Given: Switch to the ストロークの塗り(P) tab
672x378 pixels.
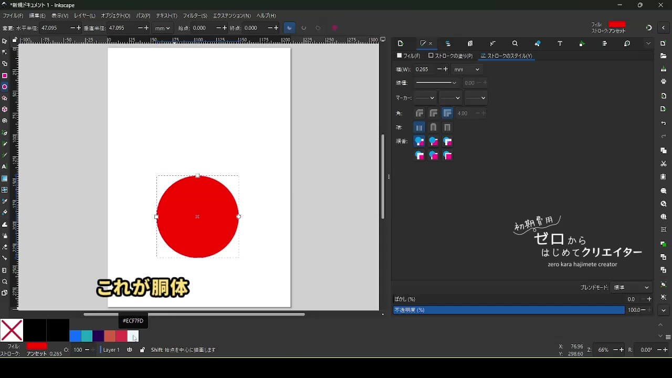Looking at the screenshot, I should pos(450,56).
